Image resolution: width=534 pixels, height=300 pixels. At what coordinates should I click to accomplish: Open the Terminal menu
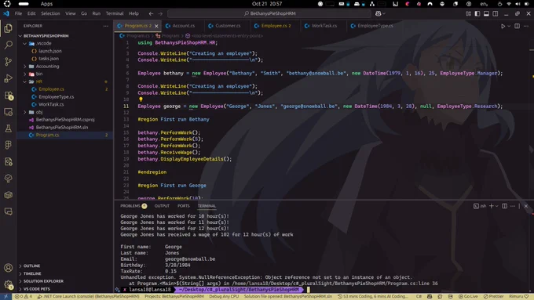click(115, 13)
